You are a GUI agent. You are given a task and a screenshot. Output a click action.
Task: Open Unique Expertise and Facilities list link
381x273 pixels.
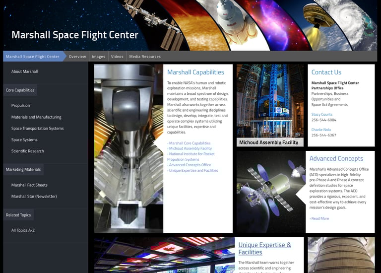[192, 170]
